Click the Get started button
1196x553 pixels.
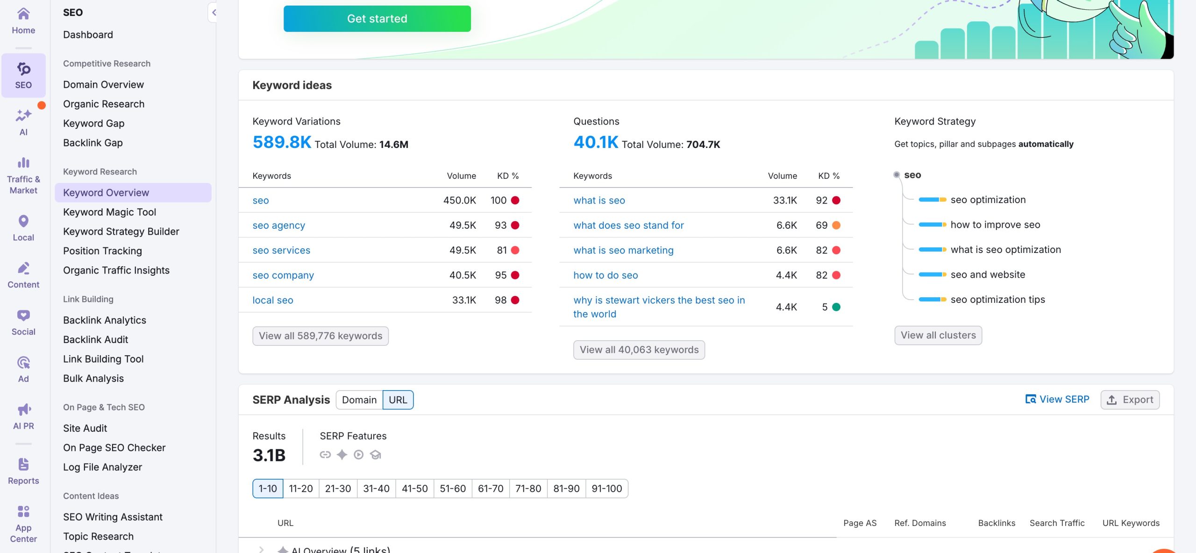[x=377, y=18]
